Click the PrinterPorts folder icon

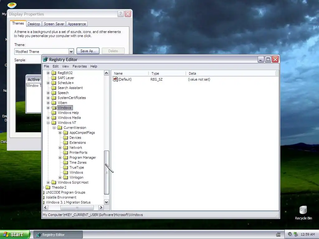click(x=65, y=152)
